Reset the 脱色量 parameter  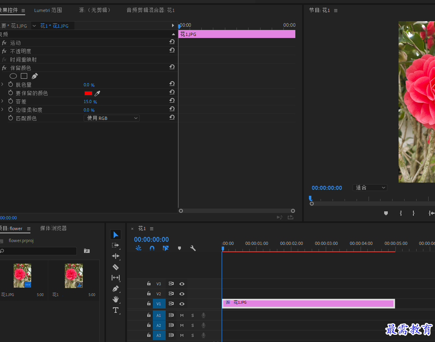172,84
